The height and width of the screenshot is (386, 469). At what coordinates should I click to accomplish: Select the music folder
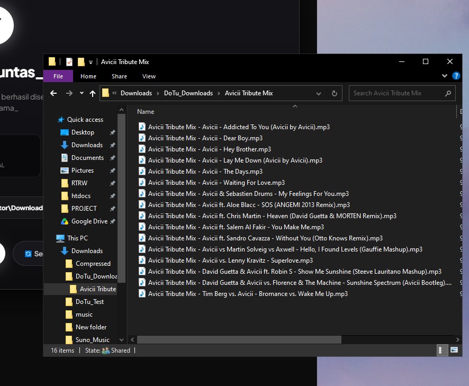(x=84, y=315)
